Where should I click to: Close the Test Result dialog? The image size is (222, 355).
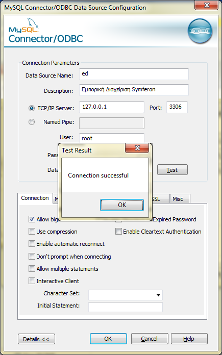pyautogui.click(x=137, y=148)
